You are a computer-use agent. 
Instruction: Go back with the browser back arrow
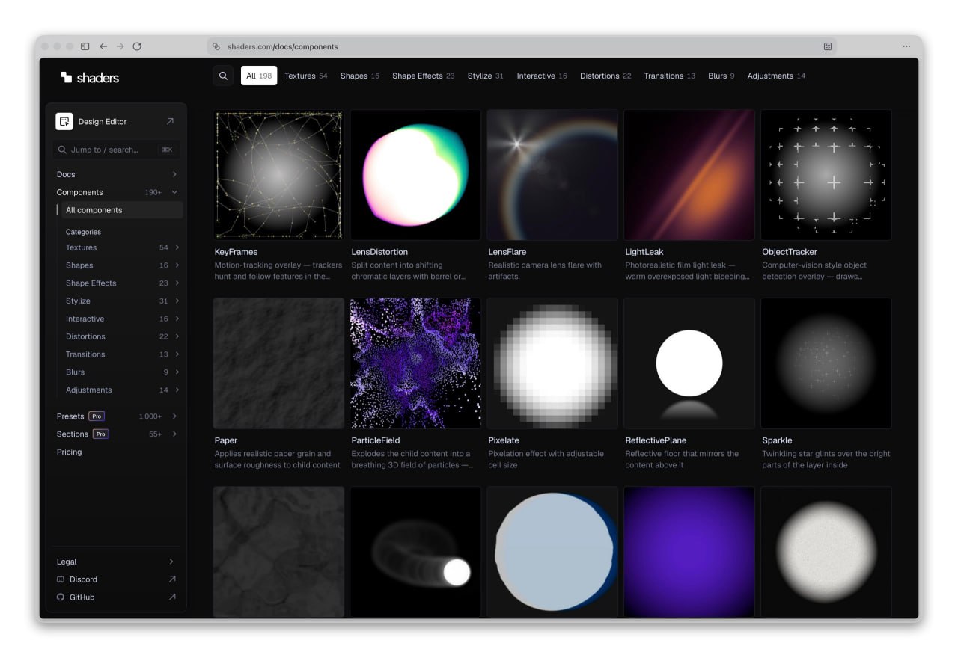(103, 46)
